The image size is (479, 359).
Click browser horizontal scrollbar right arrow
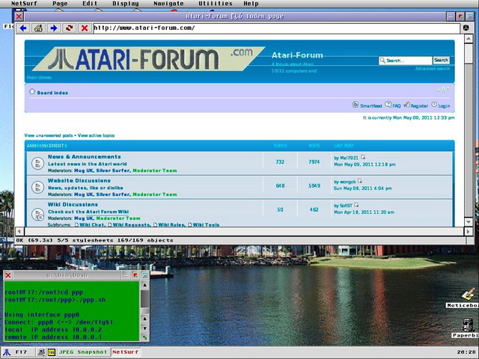(x=469, y=231)
